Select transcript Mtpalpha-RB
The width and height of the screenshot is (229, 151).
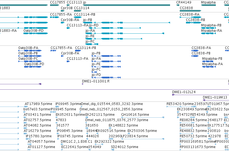pyautogui.click(x=211, y=25)
